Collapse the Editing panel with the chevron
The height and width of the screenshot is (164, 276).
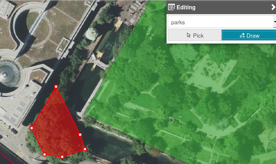pos(273,7)
